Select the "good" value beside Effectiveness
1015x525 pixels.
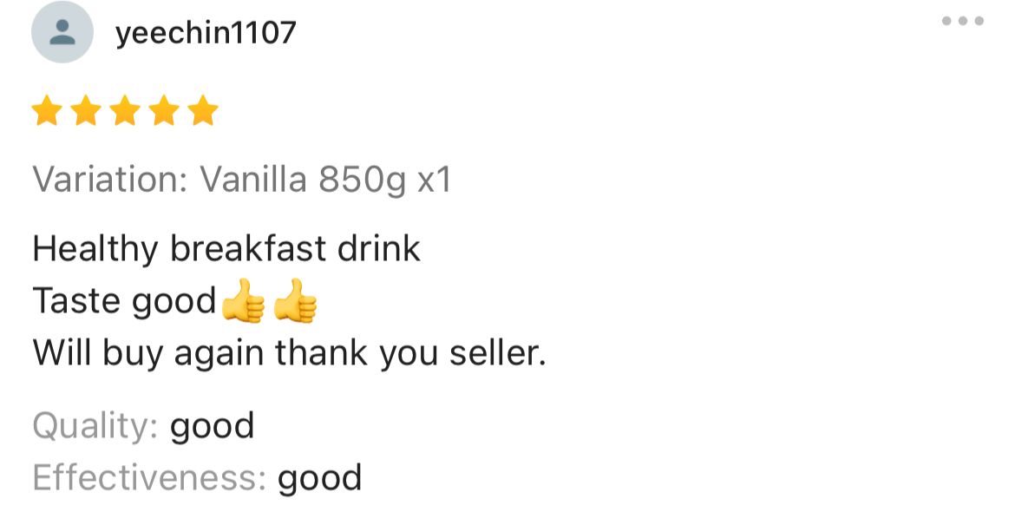[x=319, y=479]
